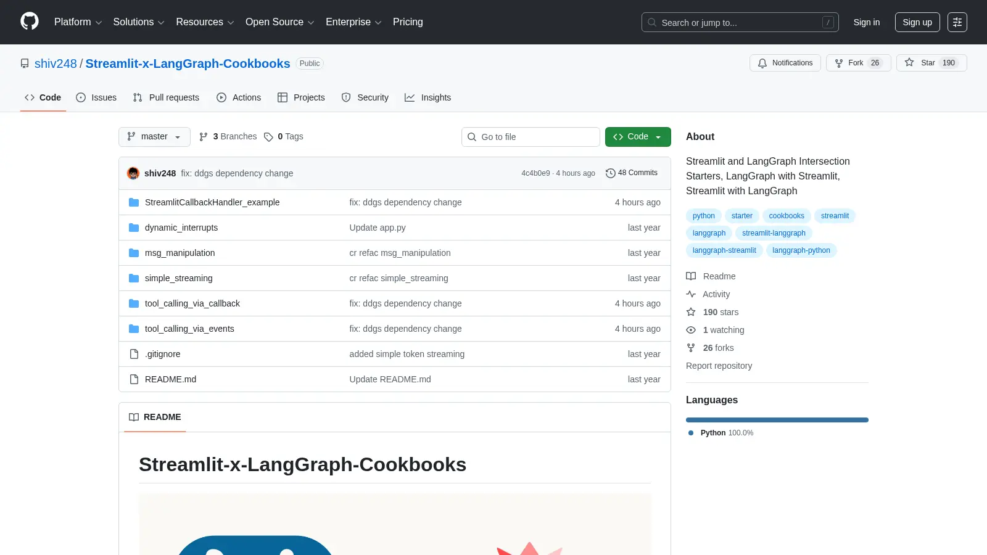The height and width of the screenshot is (555, 987).
Task: Click the GitHub logo icon
Action: (x=30, y=22)
